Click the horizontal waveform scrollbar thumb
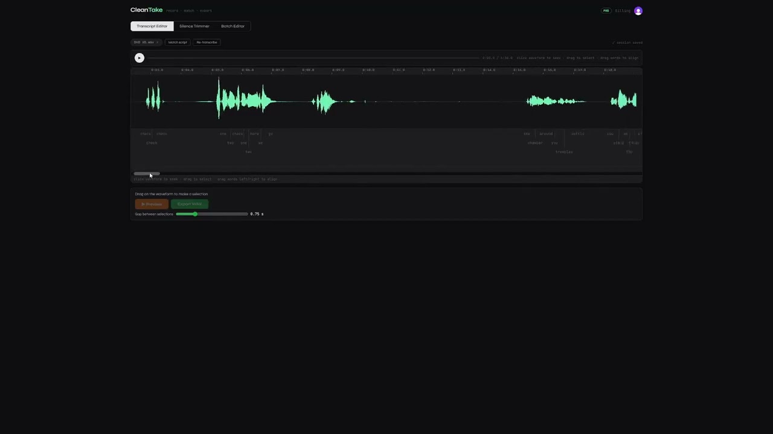Viewport: 773px width, 434px height. click(147, 174)
